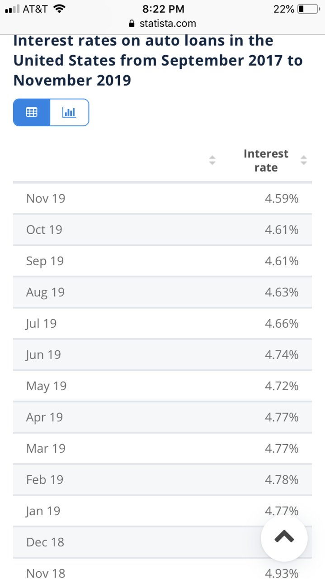Switch to bar chart view icon
Screen dimensions: 325x579
click(69, 112)
